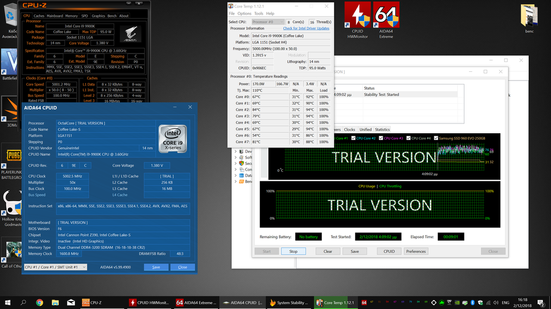Viewport: 551px width, 309px height.
Task: Click AIDA64 red tray icon
Action: click(x=364, y=303)
